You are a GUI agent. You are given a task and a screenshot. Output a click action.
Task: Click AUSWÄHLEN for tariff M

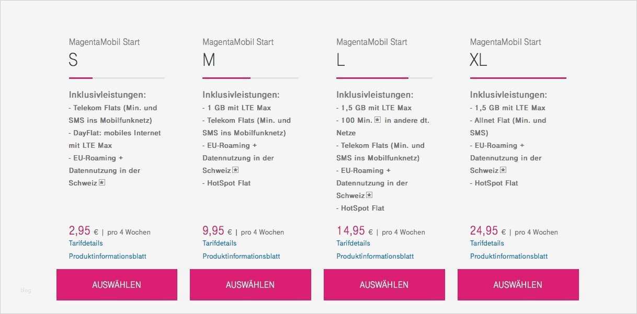point(250,285)
